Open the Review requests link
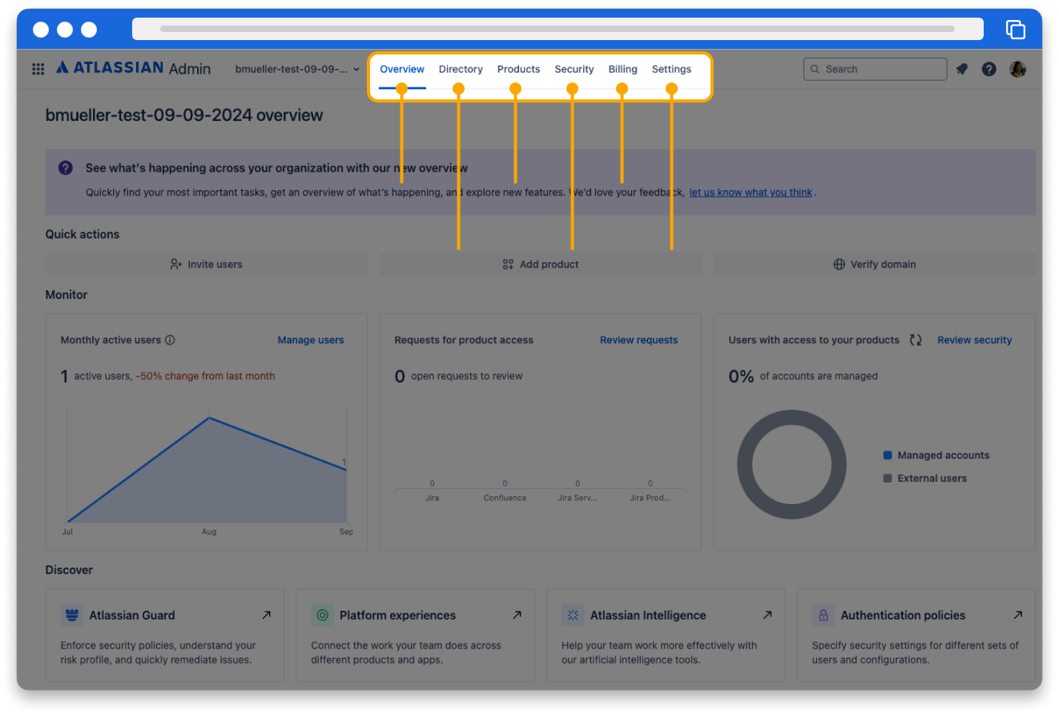1059x715 pixels. tap(638, 340)
